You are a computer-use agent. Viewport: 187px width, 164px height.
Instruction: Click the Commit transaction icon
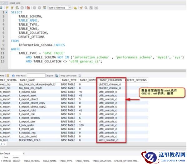point(34,8)
